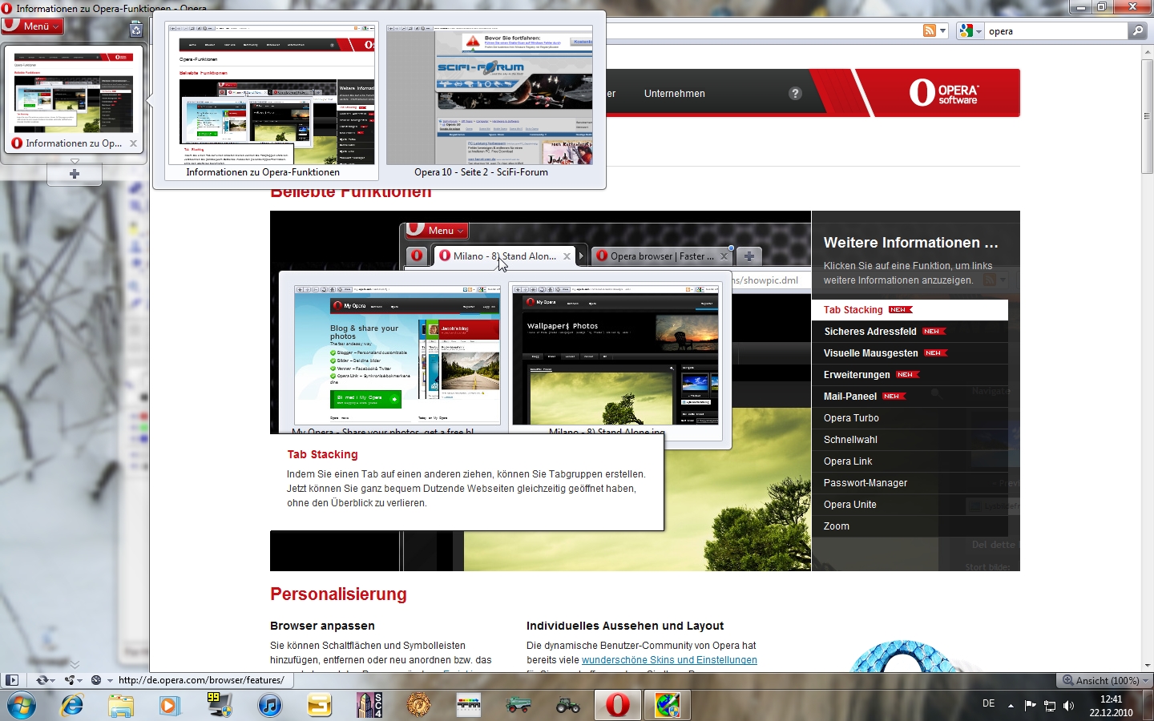Open iTunes from the taskbar
Screen dimensions: 1154x721
[270, 705]
